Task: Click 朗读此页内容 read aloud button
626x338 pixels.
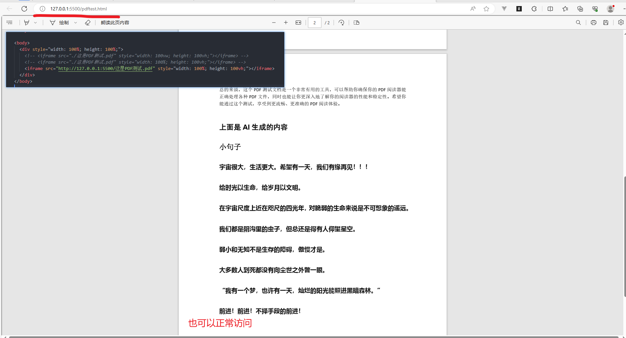Action: [115, 23]
